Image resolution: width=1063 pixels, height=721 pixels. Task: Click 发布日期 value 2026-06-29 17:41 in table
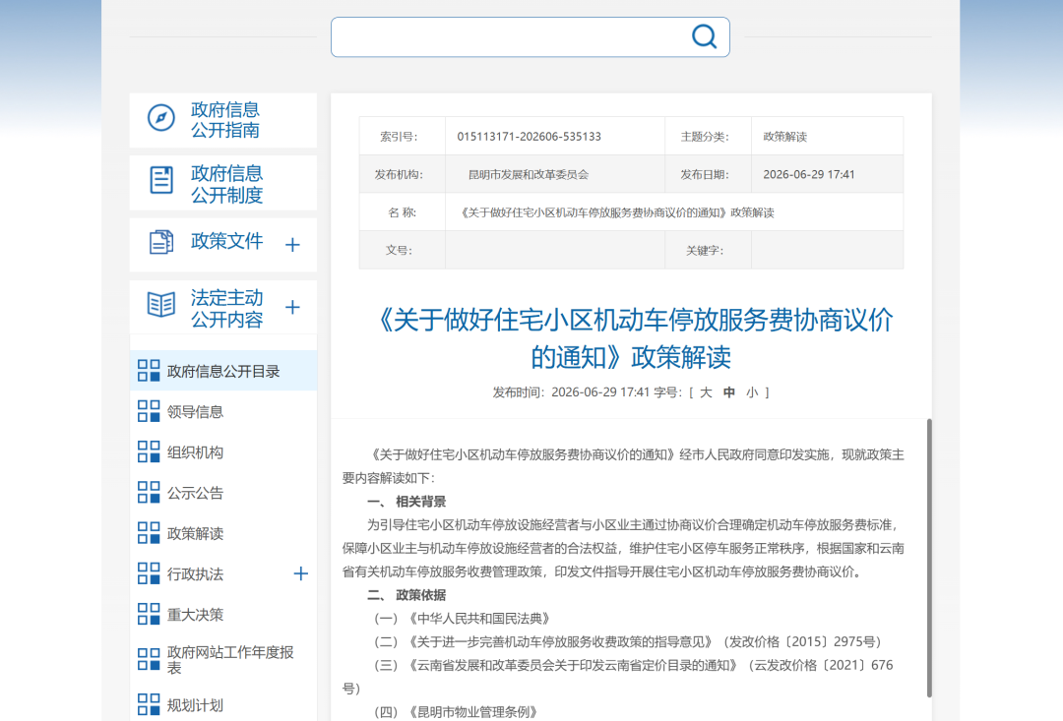pos(809,175)
